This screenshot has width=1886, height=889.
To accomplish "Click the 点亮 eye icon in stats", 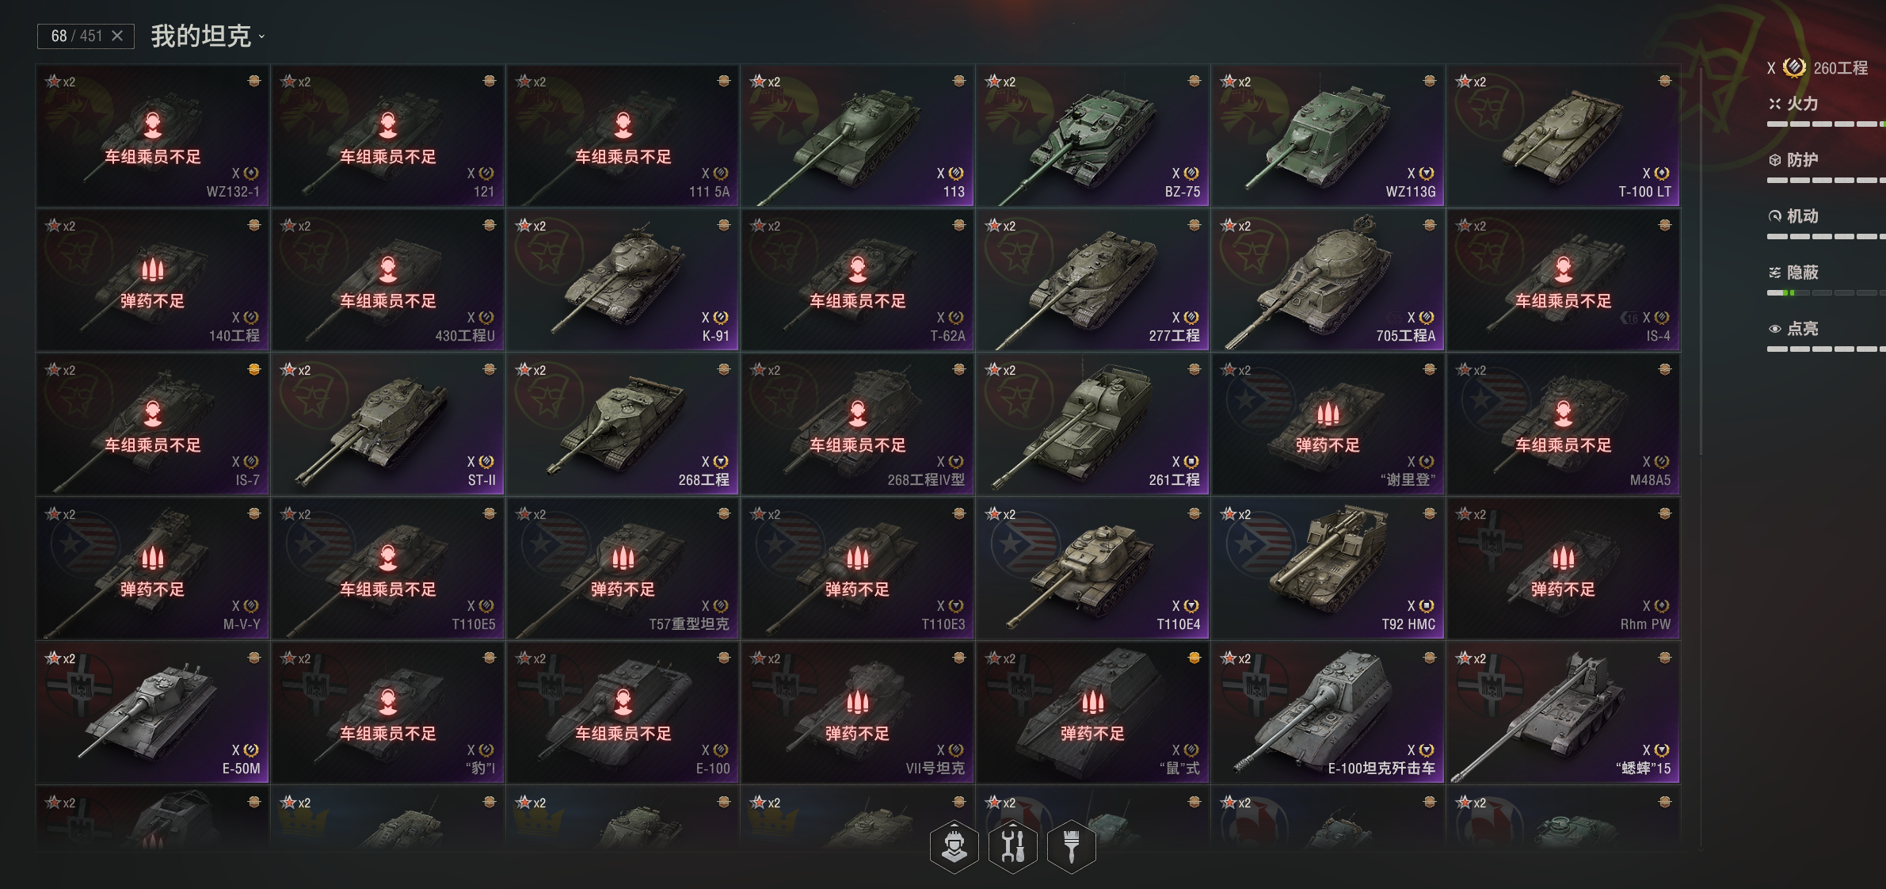I will (1775, 329).
